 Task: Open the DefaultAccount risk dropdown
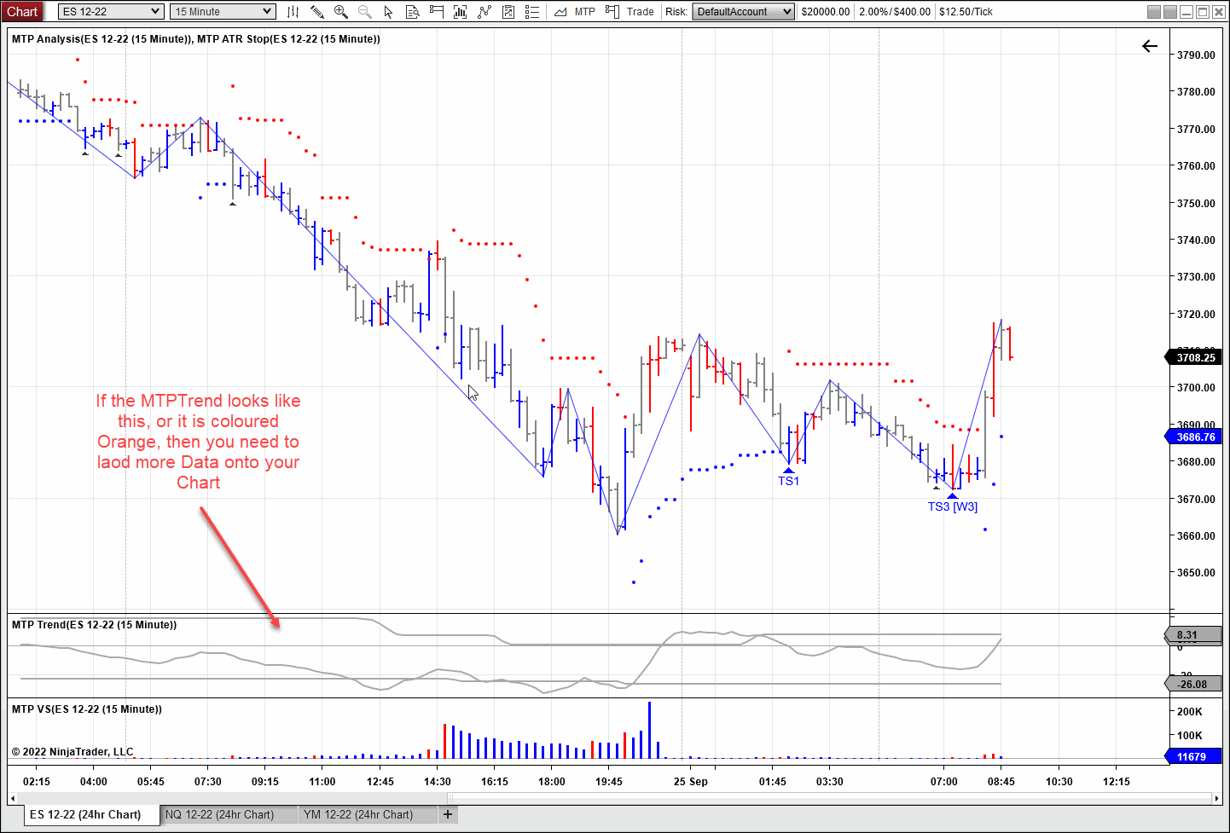786,12
